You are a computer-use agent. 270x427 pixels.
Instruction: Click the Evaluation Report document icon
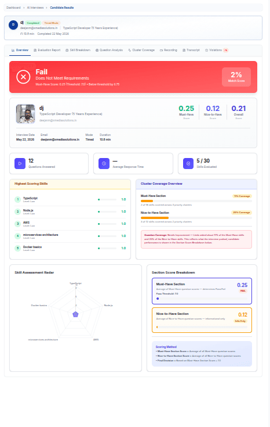pyautogui.click(x=35, y=50)
